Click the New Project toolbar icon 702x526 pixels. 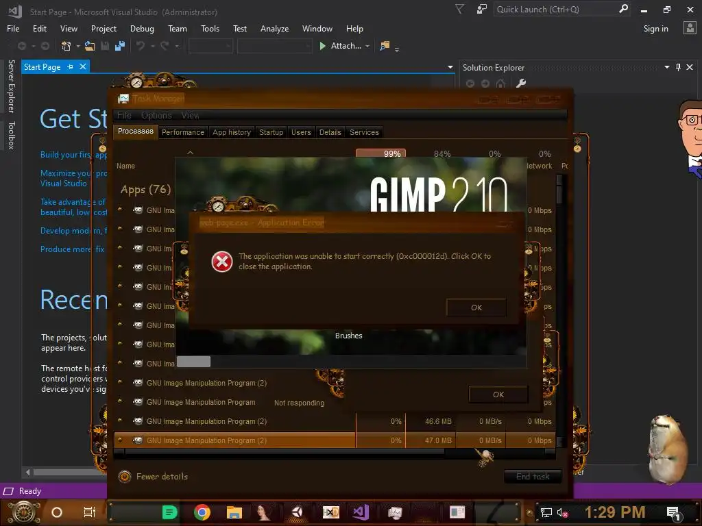[x=66, y=46]
